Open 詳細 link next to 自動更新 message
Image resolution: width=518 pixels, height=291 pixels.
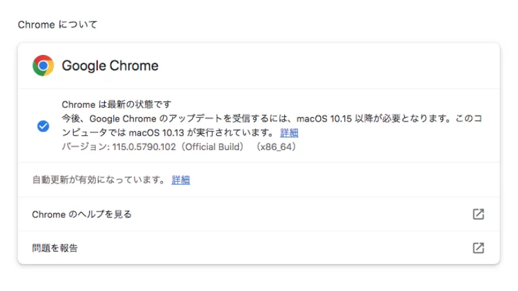tap(181, 180)
